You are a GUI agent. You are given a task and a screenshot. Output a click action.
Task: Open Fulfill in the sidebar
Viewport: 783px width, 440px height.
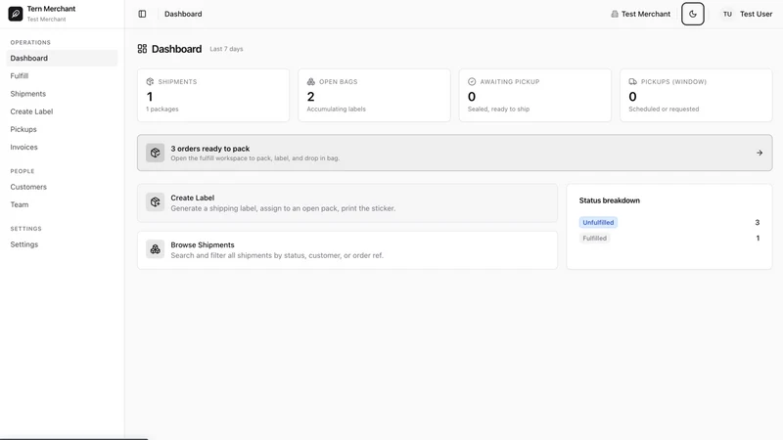[x=62, y=76]
